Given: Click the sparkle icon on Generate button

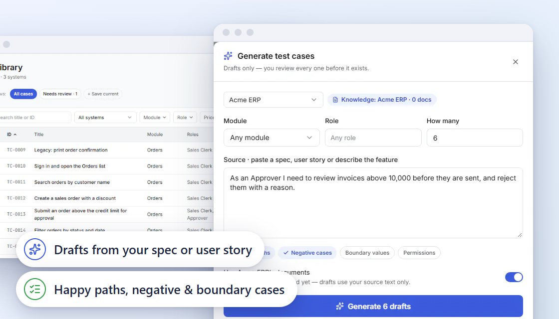Looking at the screenshot, I should [340, 306].
